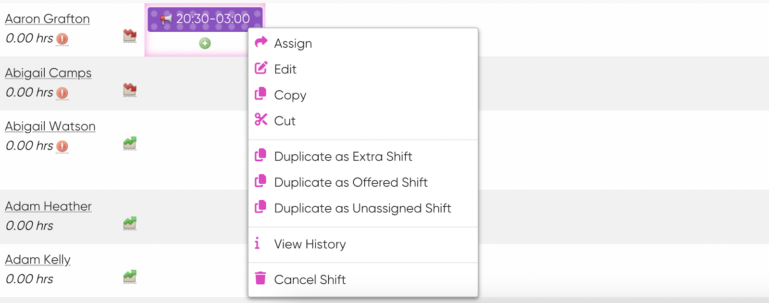Viewport: 769px width, 303px height.
Task: Click red alert icon beside Abigail Watson's hours
Action: (x=62, y=146)
